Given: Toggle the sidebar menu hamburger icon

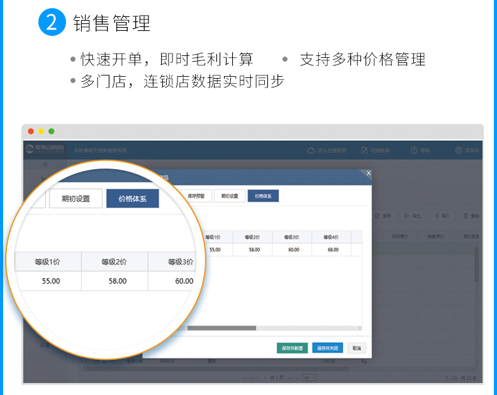Looking at the screenshot, I should [x=45, y=164].
